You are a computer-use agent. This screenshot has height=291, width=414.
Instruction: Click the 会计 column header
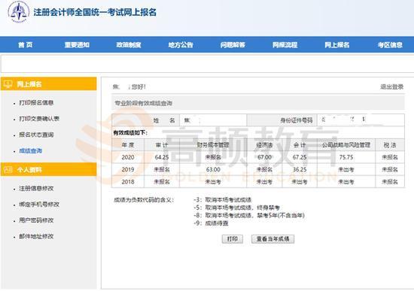(x=300, y=145)
